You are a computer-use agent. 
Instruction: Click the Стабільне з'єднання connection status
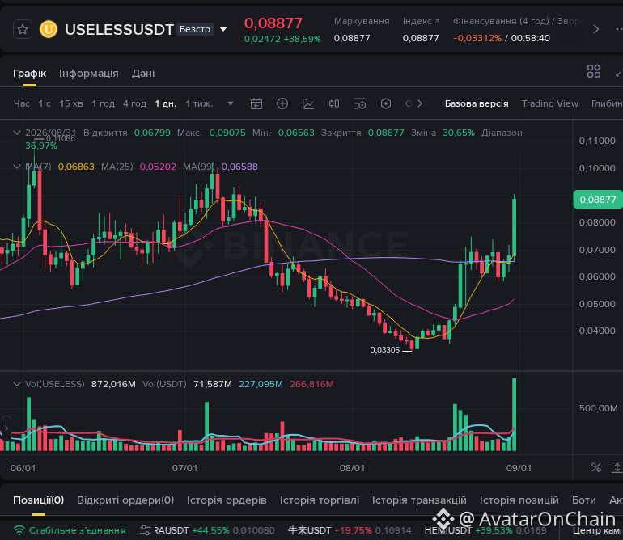click(70, 530)
